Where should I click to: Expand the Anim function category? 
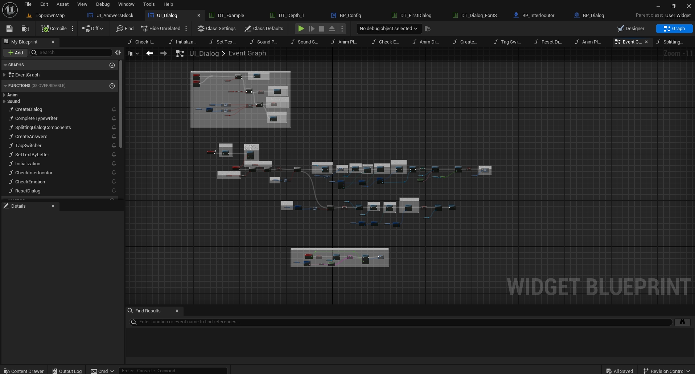point(4,95)
